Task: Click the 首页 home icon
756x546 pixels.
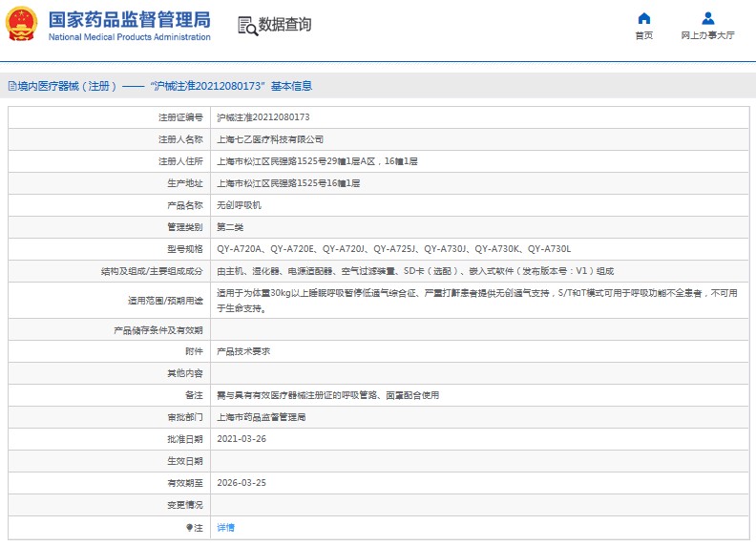Action: click(644, 18)
